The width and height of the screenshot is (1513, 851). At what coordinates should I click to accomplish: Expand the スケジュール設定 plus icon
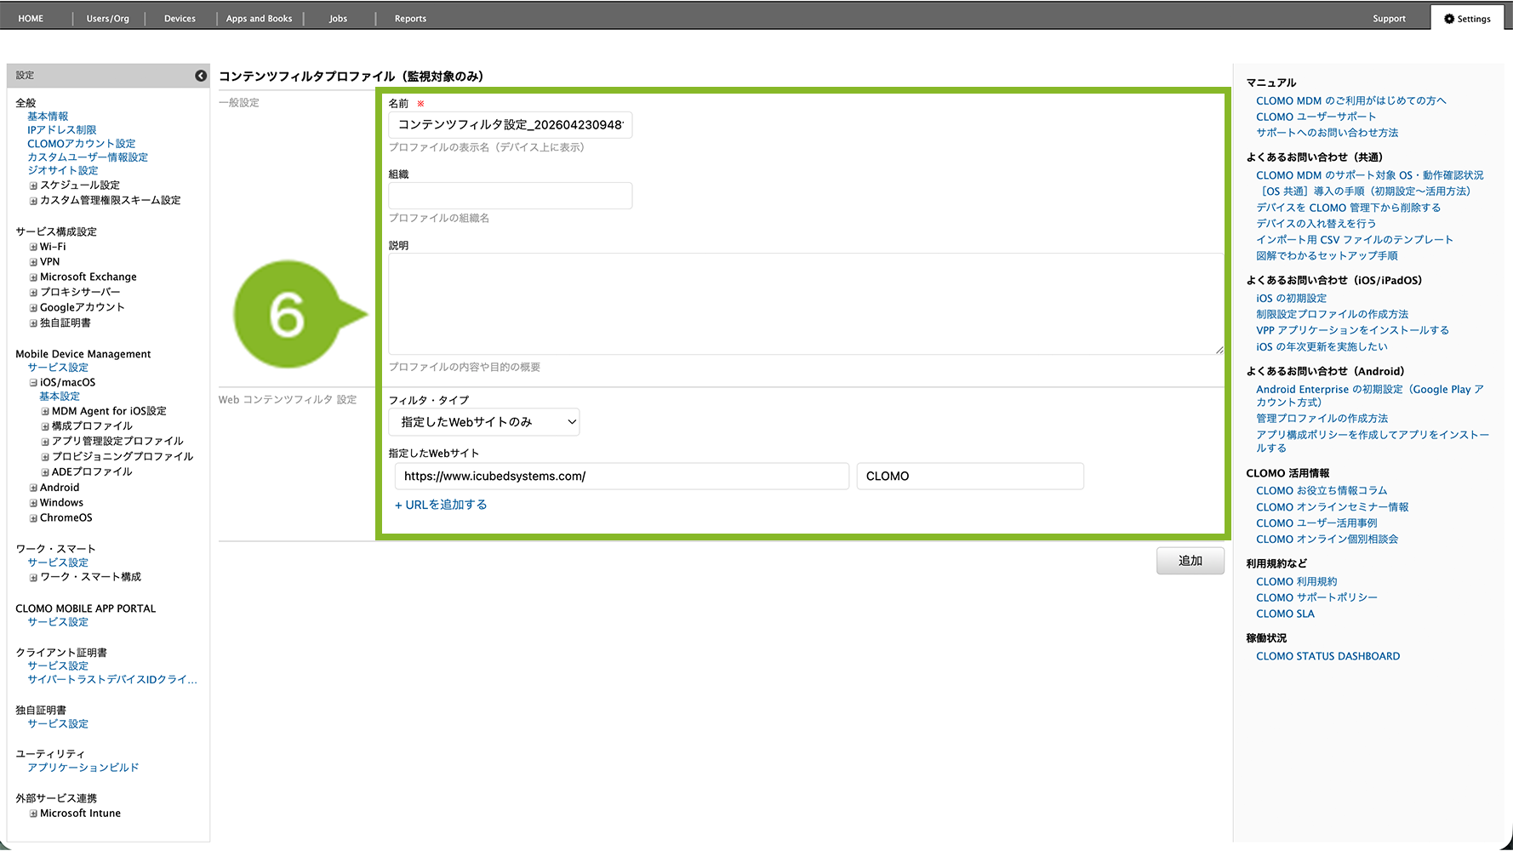[x=33, y=186]
